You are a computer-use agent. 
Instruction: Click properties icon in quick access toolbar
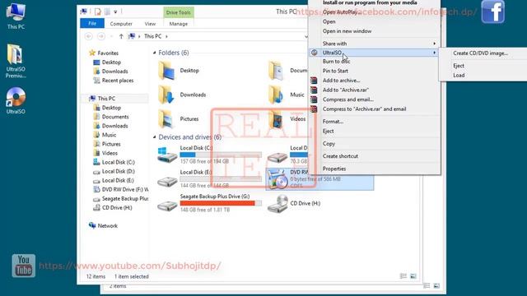click(x=97, y=12)
